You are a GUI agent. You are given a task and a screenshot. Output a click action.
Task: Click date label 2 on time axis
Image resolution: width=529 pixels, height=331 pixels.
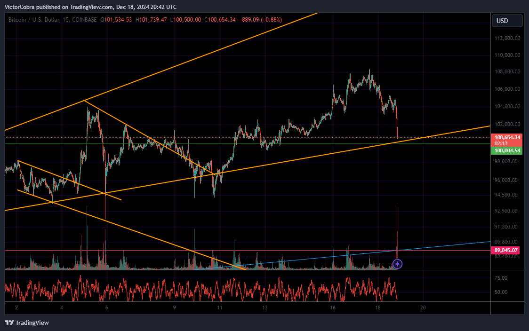click(16, 307)
